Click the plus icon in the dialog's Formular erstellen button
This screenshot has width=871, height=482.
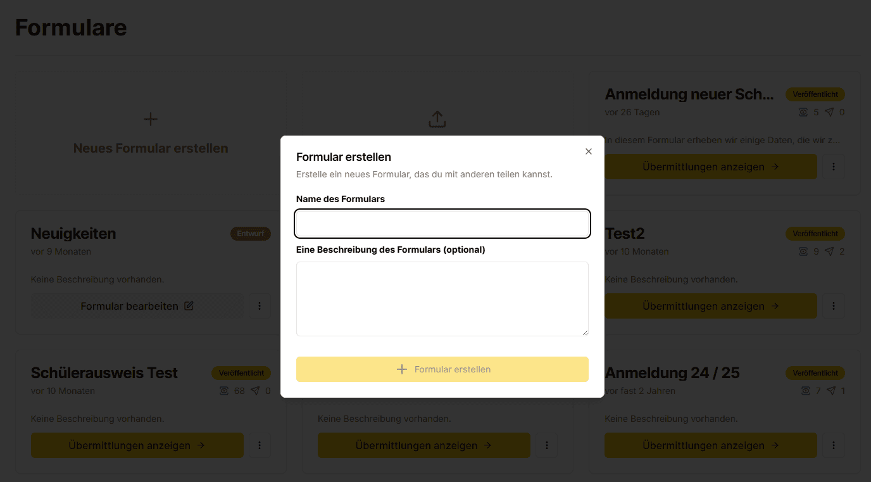[403, 369]
